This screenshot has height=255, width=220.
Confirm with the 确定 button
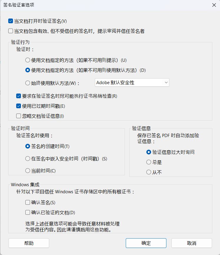[x=146, y=243]
